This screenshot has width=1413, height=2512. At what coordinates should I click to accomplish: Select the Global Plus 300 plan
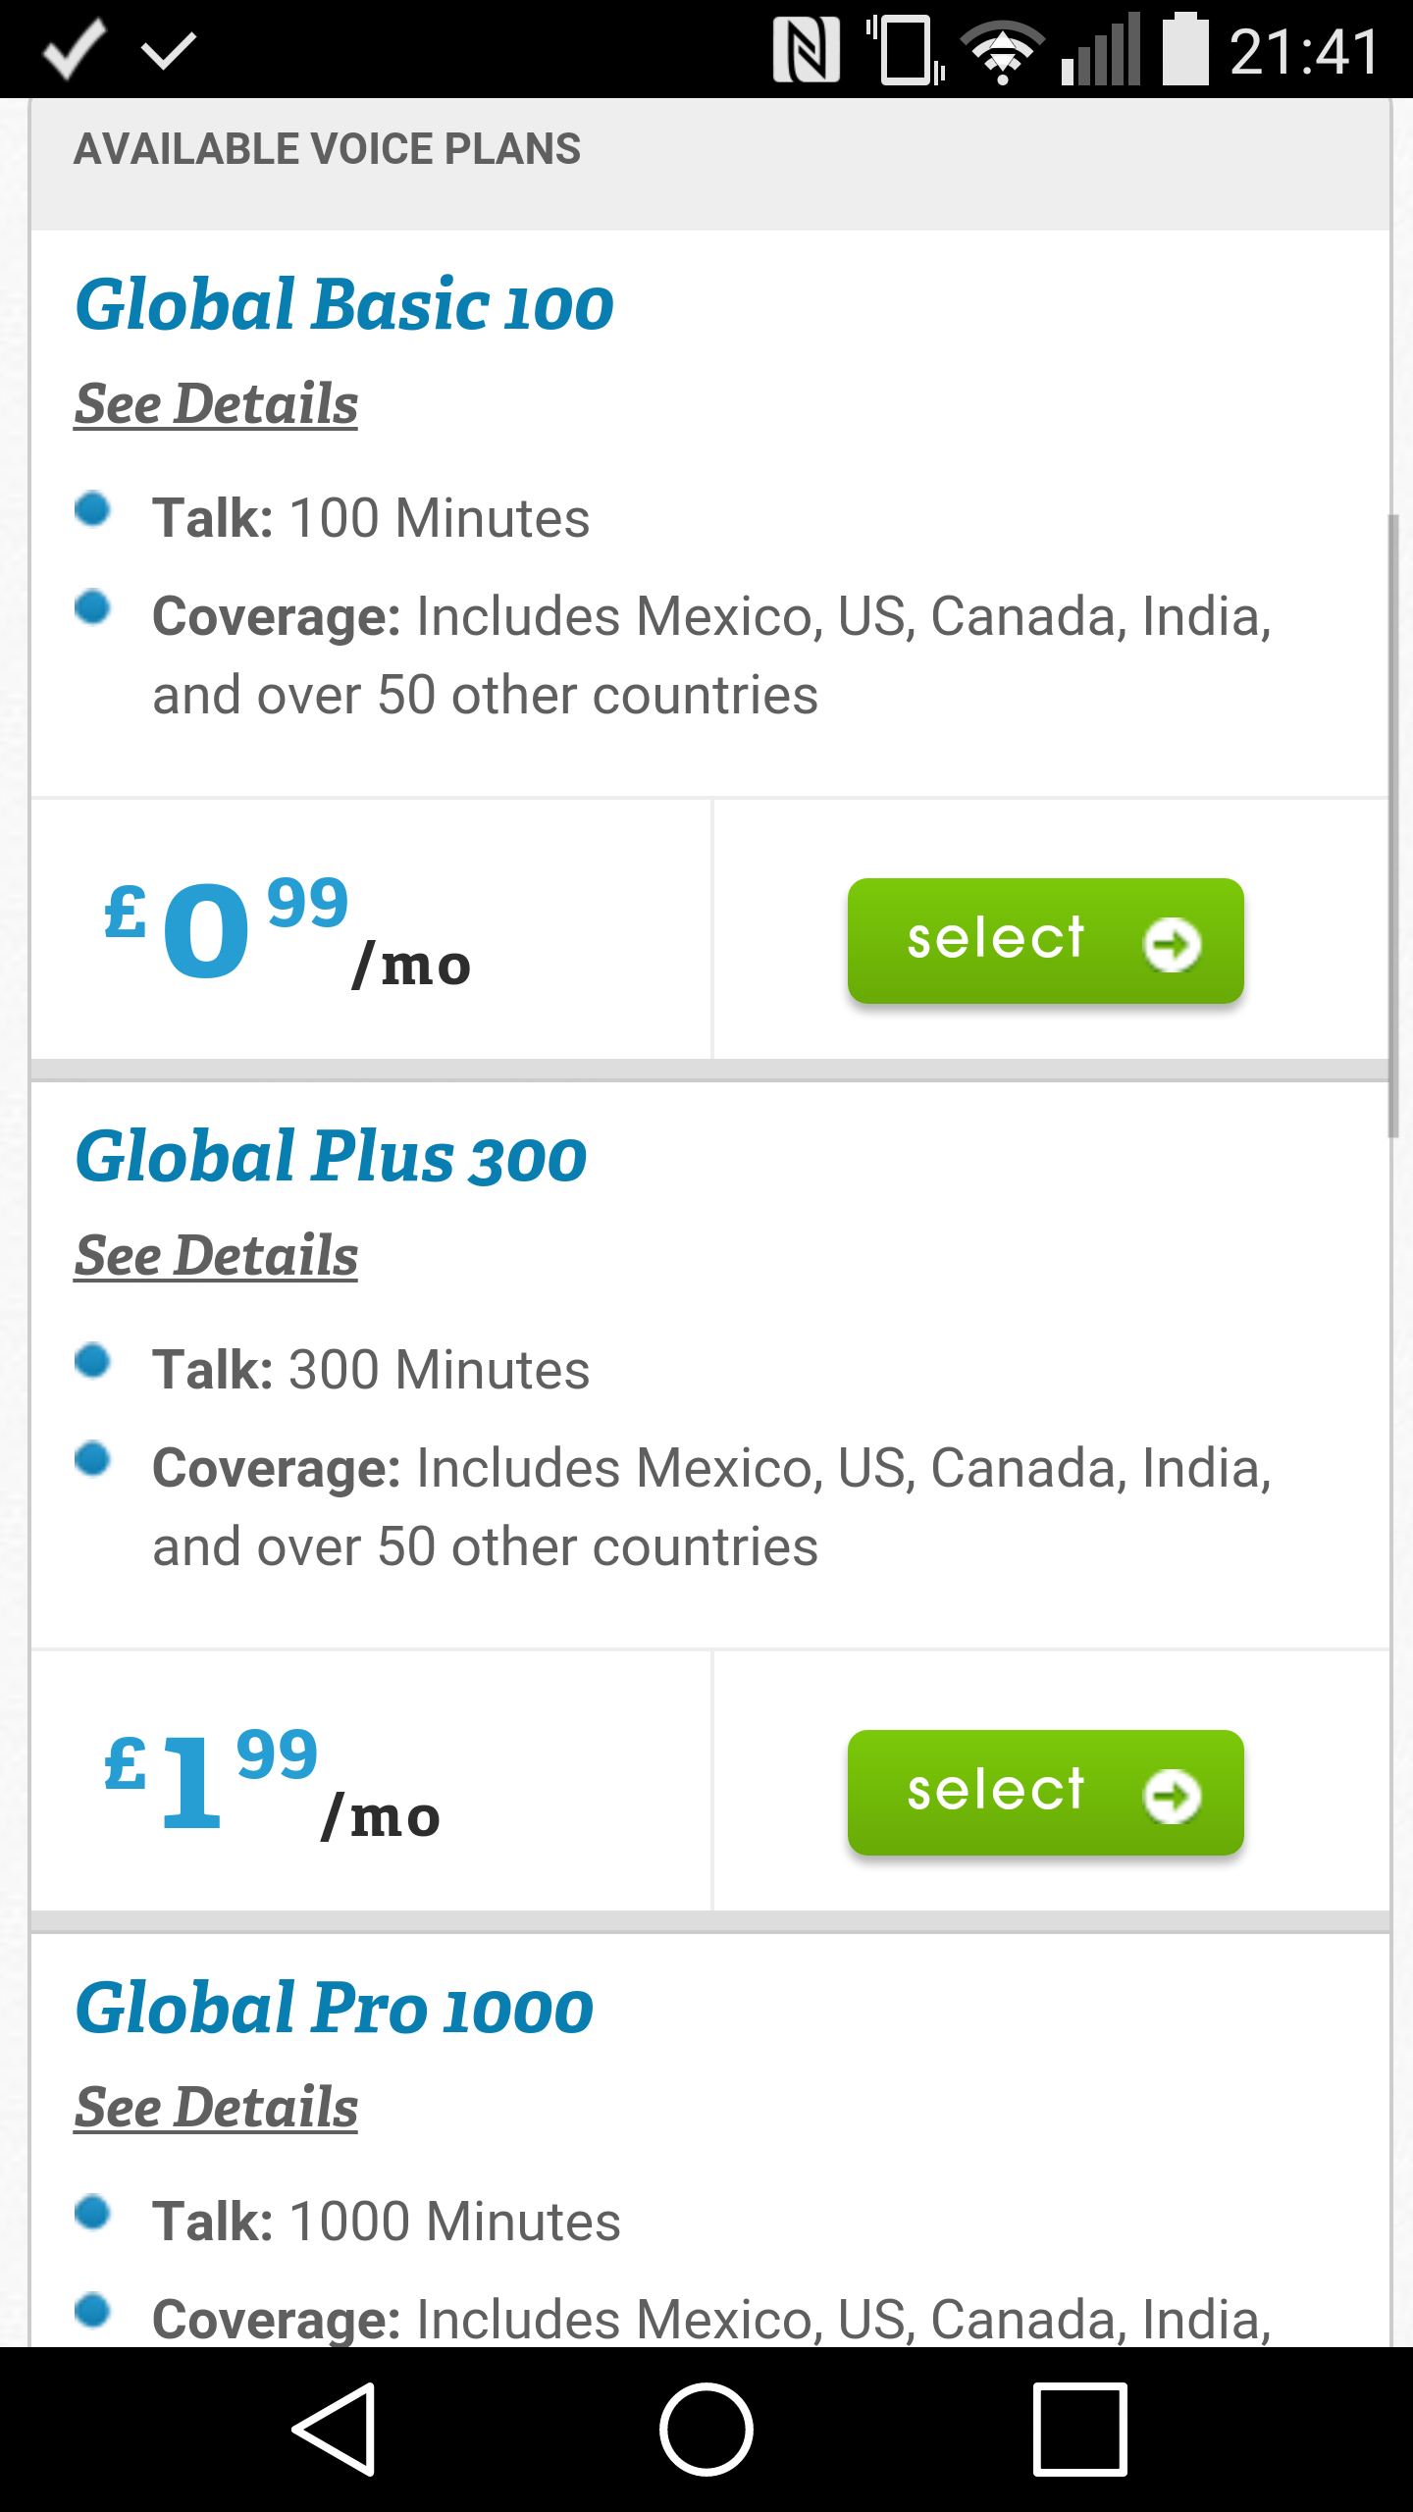(x=1046, y=1793)
